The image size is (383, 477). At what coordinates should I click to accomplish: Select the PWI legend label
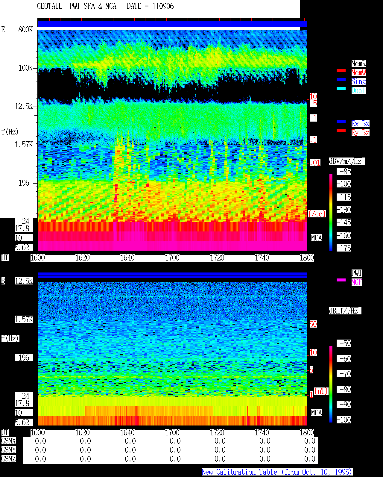pos(357,273)
